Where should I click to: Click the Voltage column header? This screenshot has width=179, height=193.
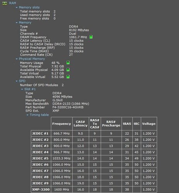149,124
